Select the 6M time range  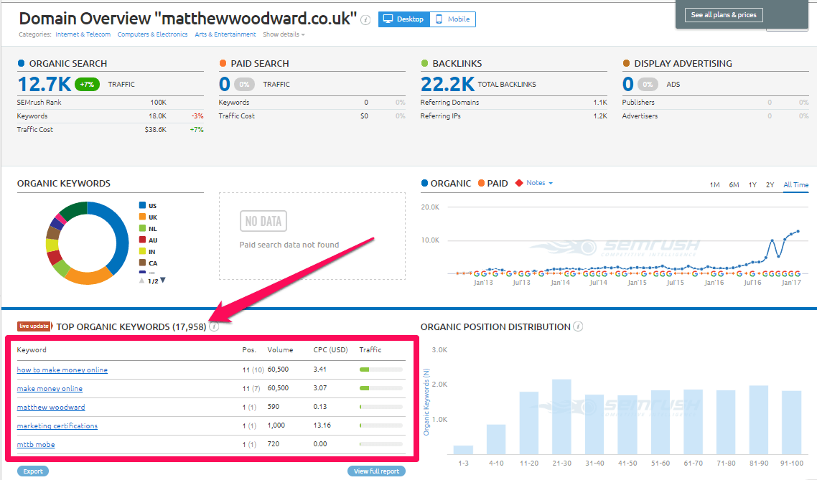[734, 185]
